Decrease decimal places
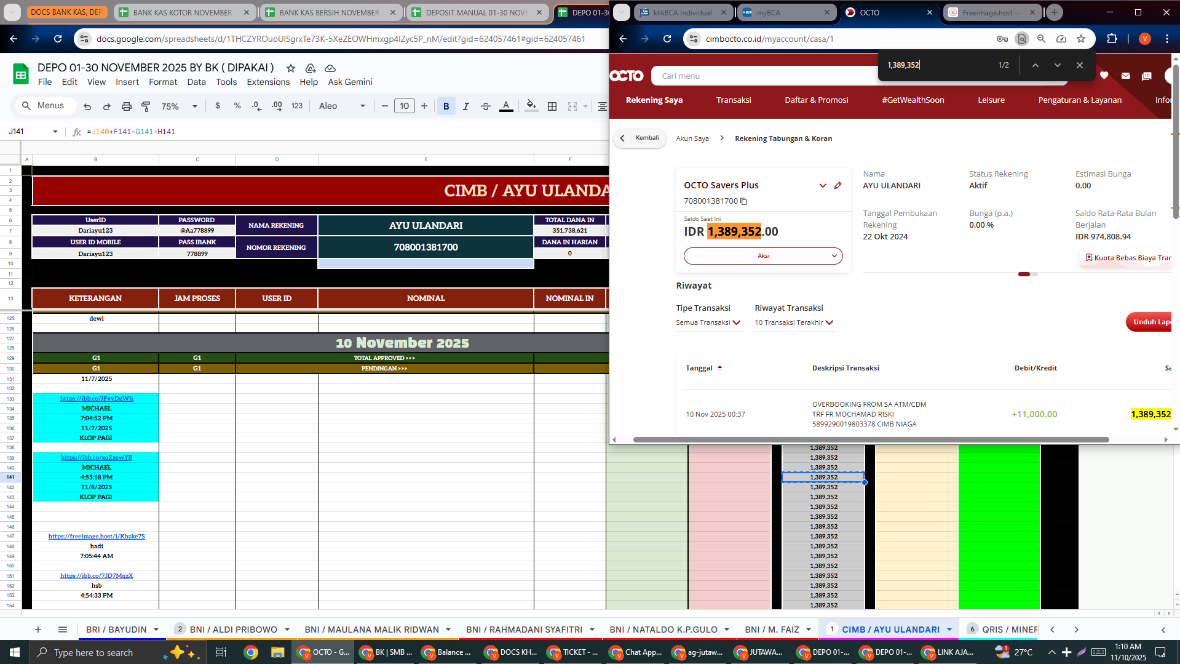Screen dimensions: 1180x664 point(256,106)
